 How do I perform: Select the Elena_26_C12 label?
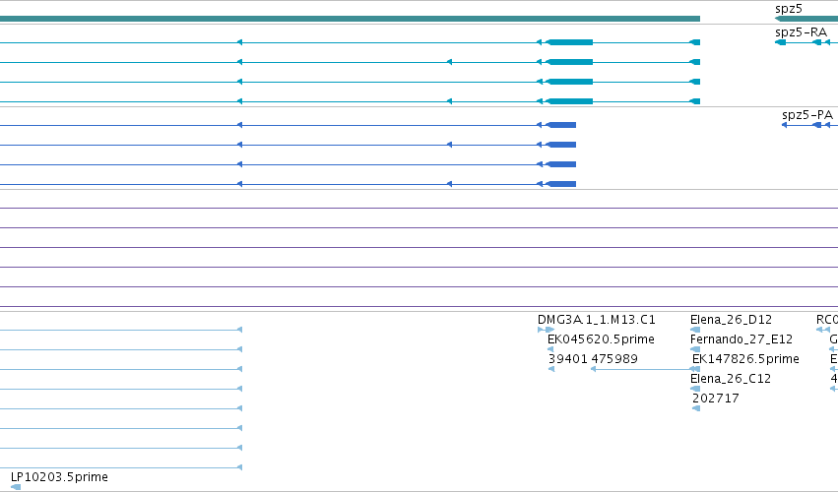pos(731,379)
